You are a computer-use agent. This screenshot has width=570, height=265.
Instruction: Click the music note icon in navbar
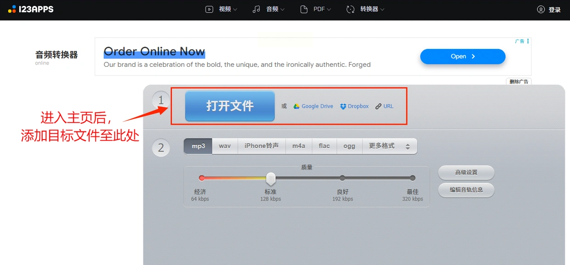(x=257, y=9)
